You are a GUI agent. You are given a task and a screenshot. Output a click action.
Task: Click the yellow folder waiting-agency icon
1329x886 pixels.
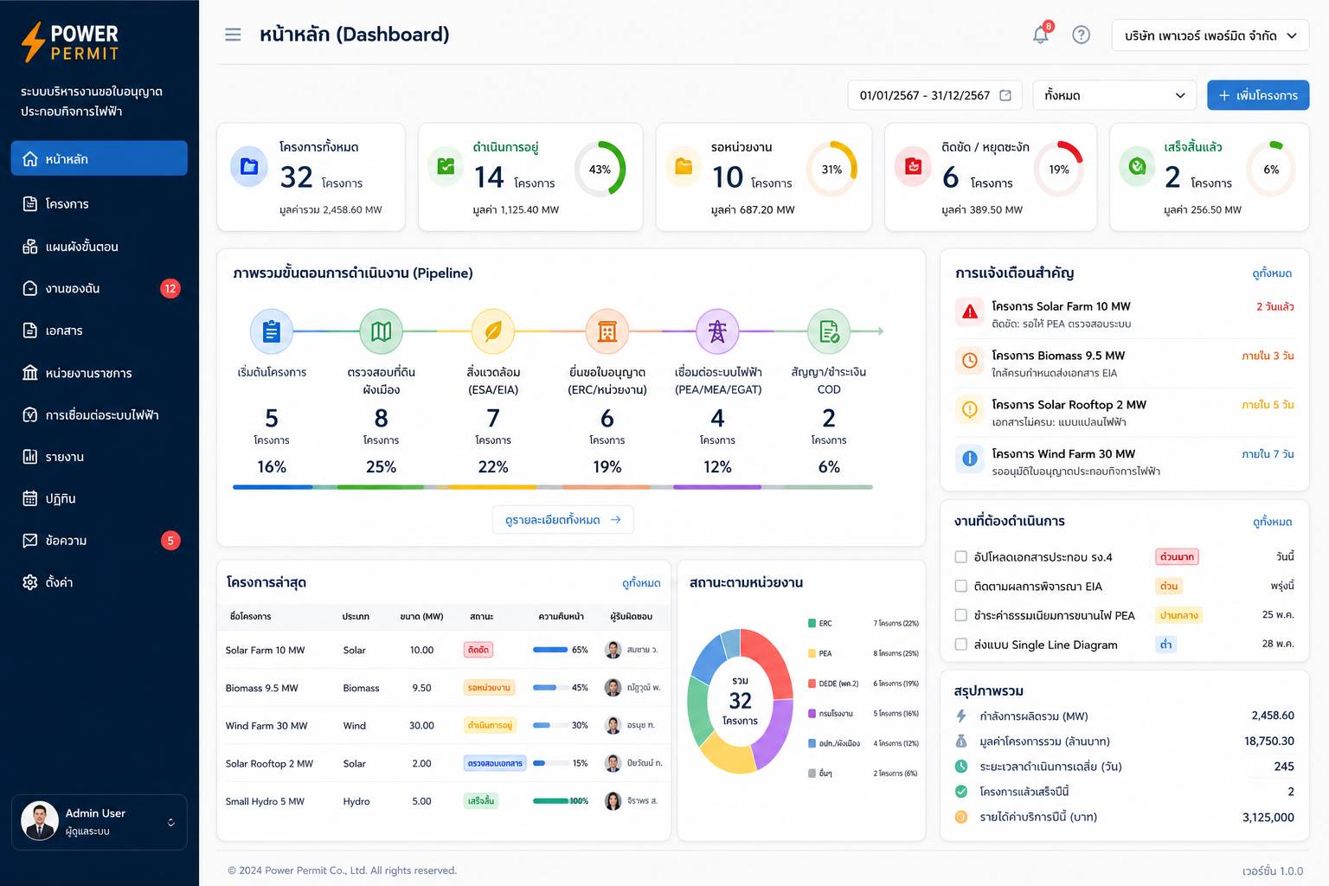click(x=684, y=166)
